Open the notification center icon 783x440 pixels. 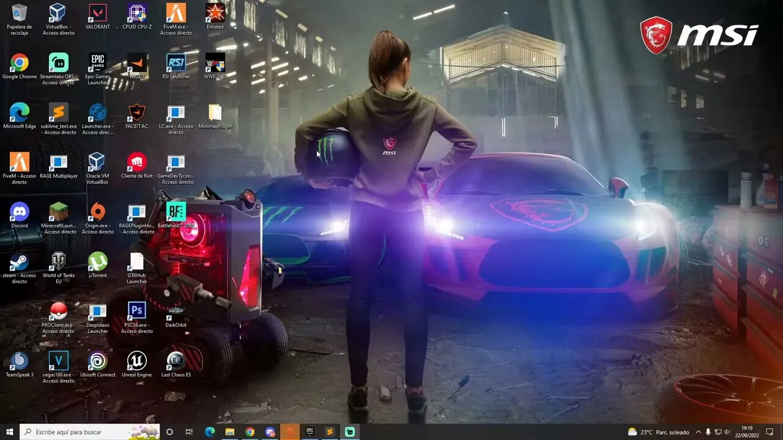coord(770,432)
